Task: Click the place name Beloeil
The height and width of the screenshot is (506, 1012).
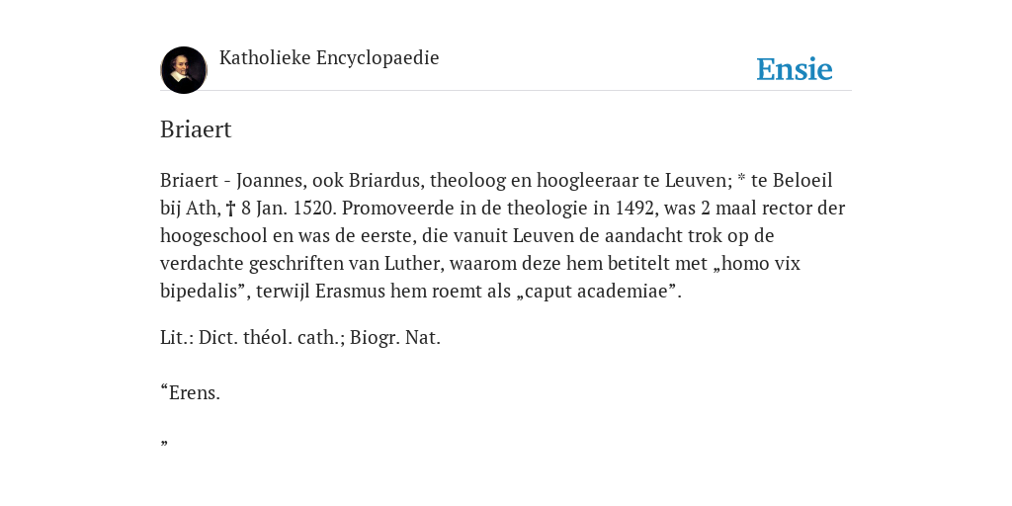Action: point(802,181)
